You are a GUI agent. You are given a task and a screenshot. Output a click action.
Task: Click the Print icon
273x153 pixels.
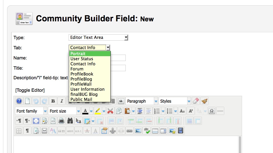tap(61, 121)
